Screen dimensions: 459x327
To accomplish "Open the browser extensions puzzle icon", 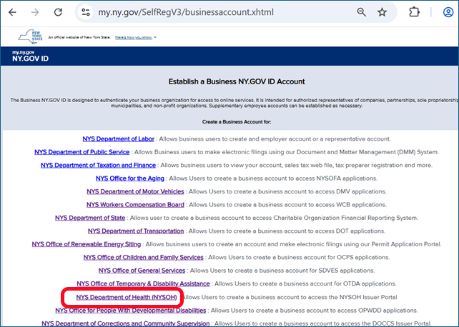I will [x=414, y=12].
